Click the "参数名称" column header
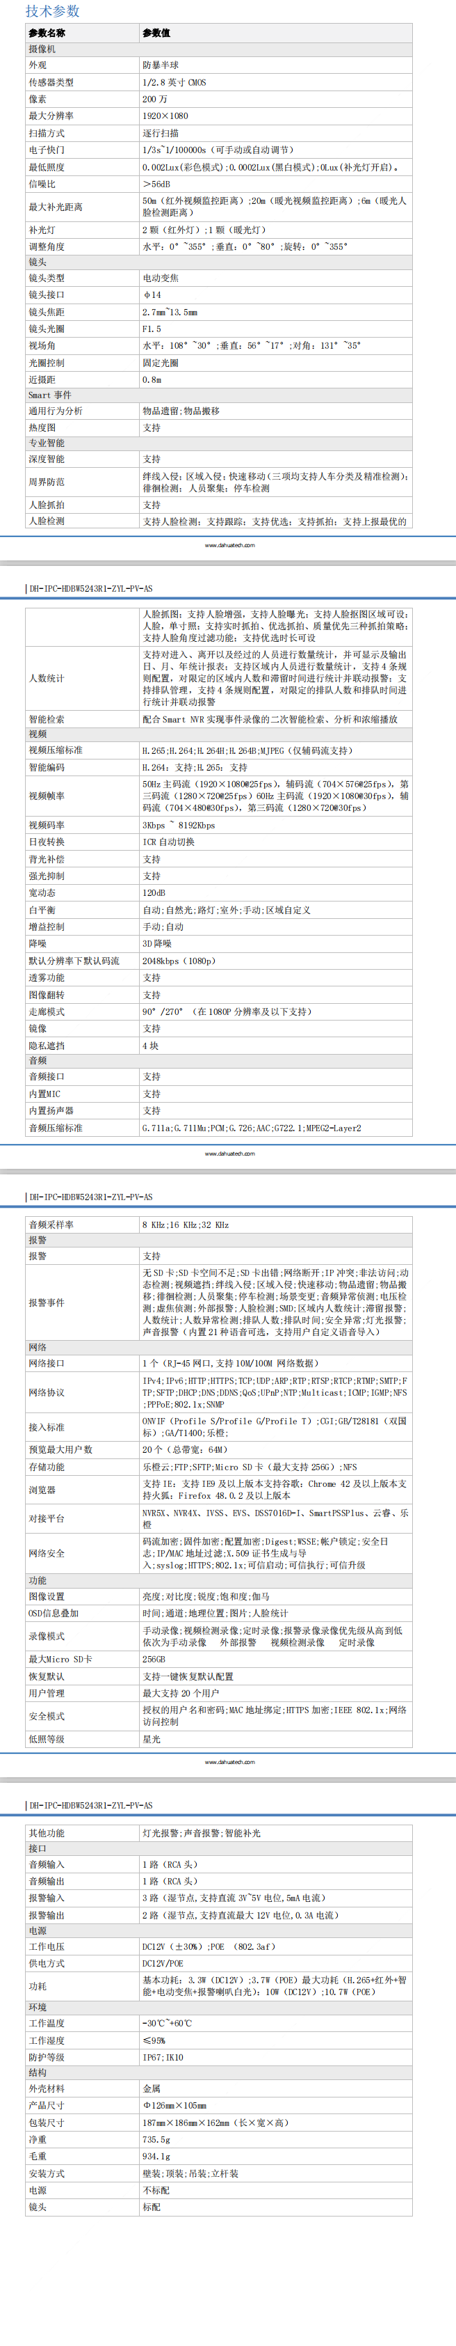This screenshot has height=2346, width=456. [x=47, y=33]
